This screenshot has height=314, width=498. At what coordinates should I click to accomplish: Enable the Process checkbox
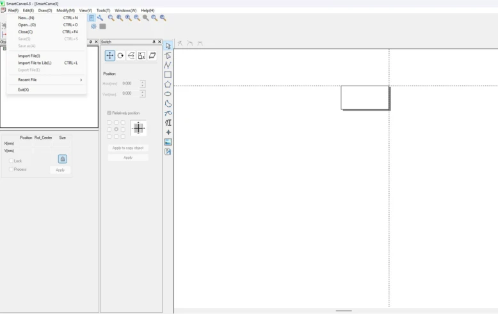(x=11, y=169)
